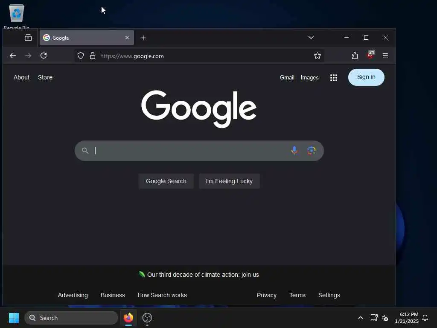Screen dimensions: 437x328
Task: Open a new tab with plus button
Action: click(143, 38)
